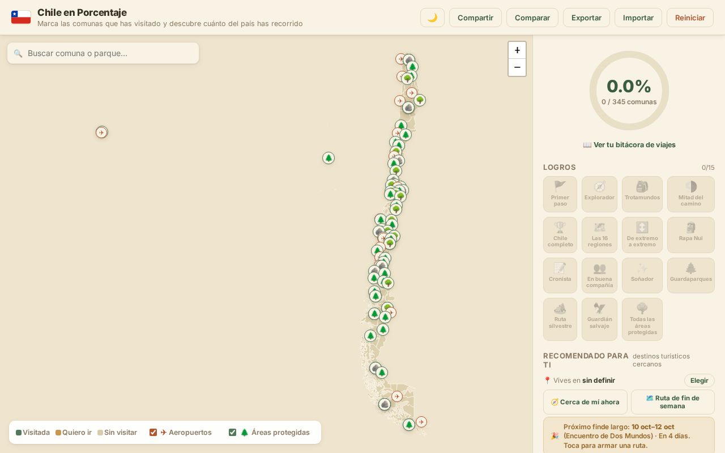725x453 pixels.
Task: Click the Reiniciar button
Action: pos(690,18)
